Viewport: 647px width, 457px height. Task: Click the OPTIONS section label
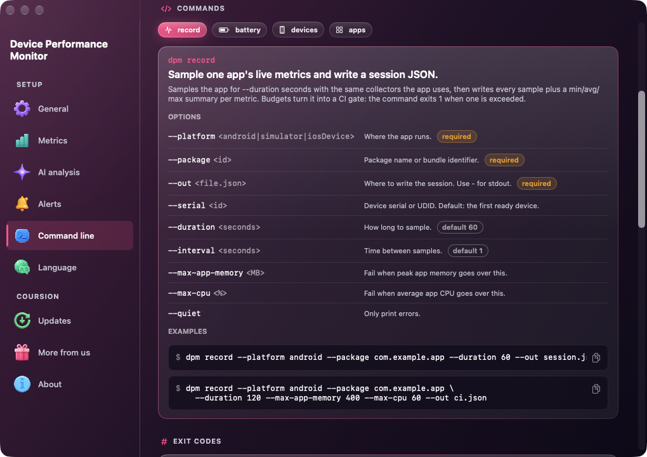click(185, 117)
